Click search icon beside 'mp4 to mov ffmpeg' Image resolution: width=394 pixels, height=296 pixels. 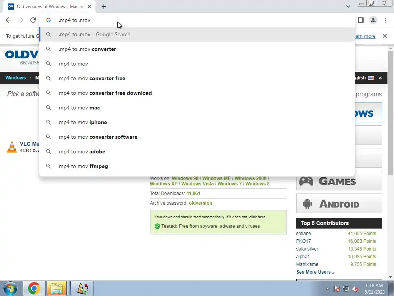[x=48, y=166]
